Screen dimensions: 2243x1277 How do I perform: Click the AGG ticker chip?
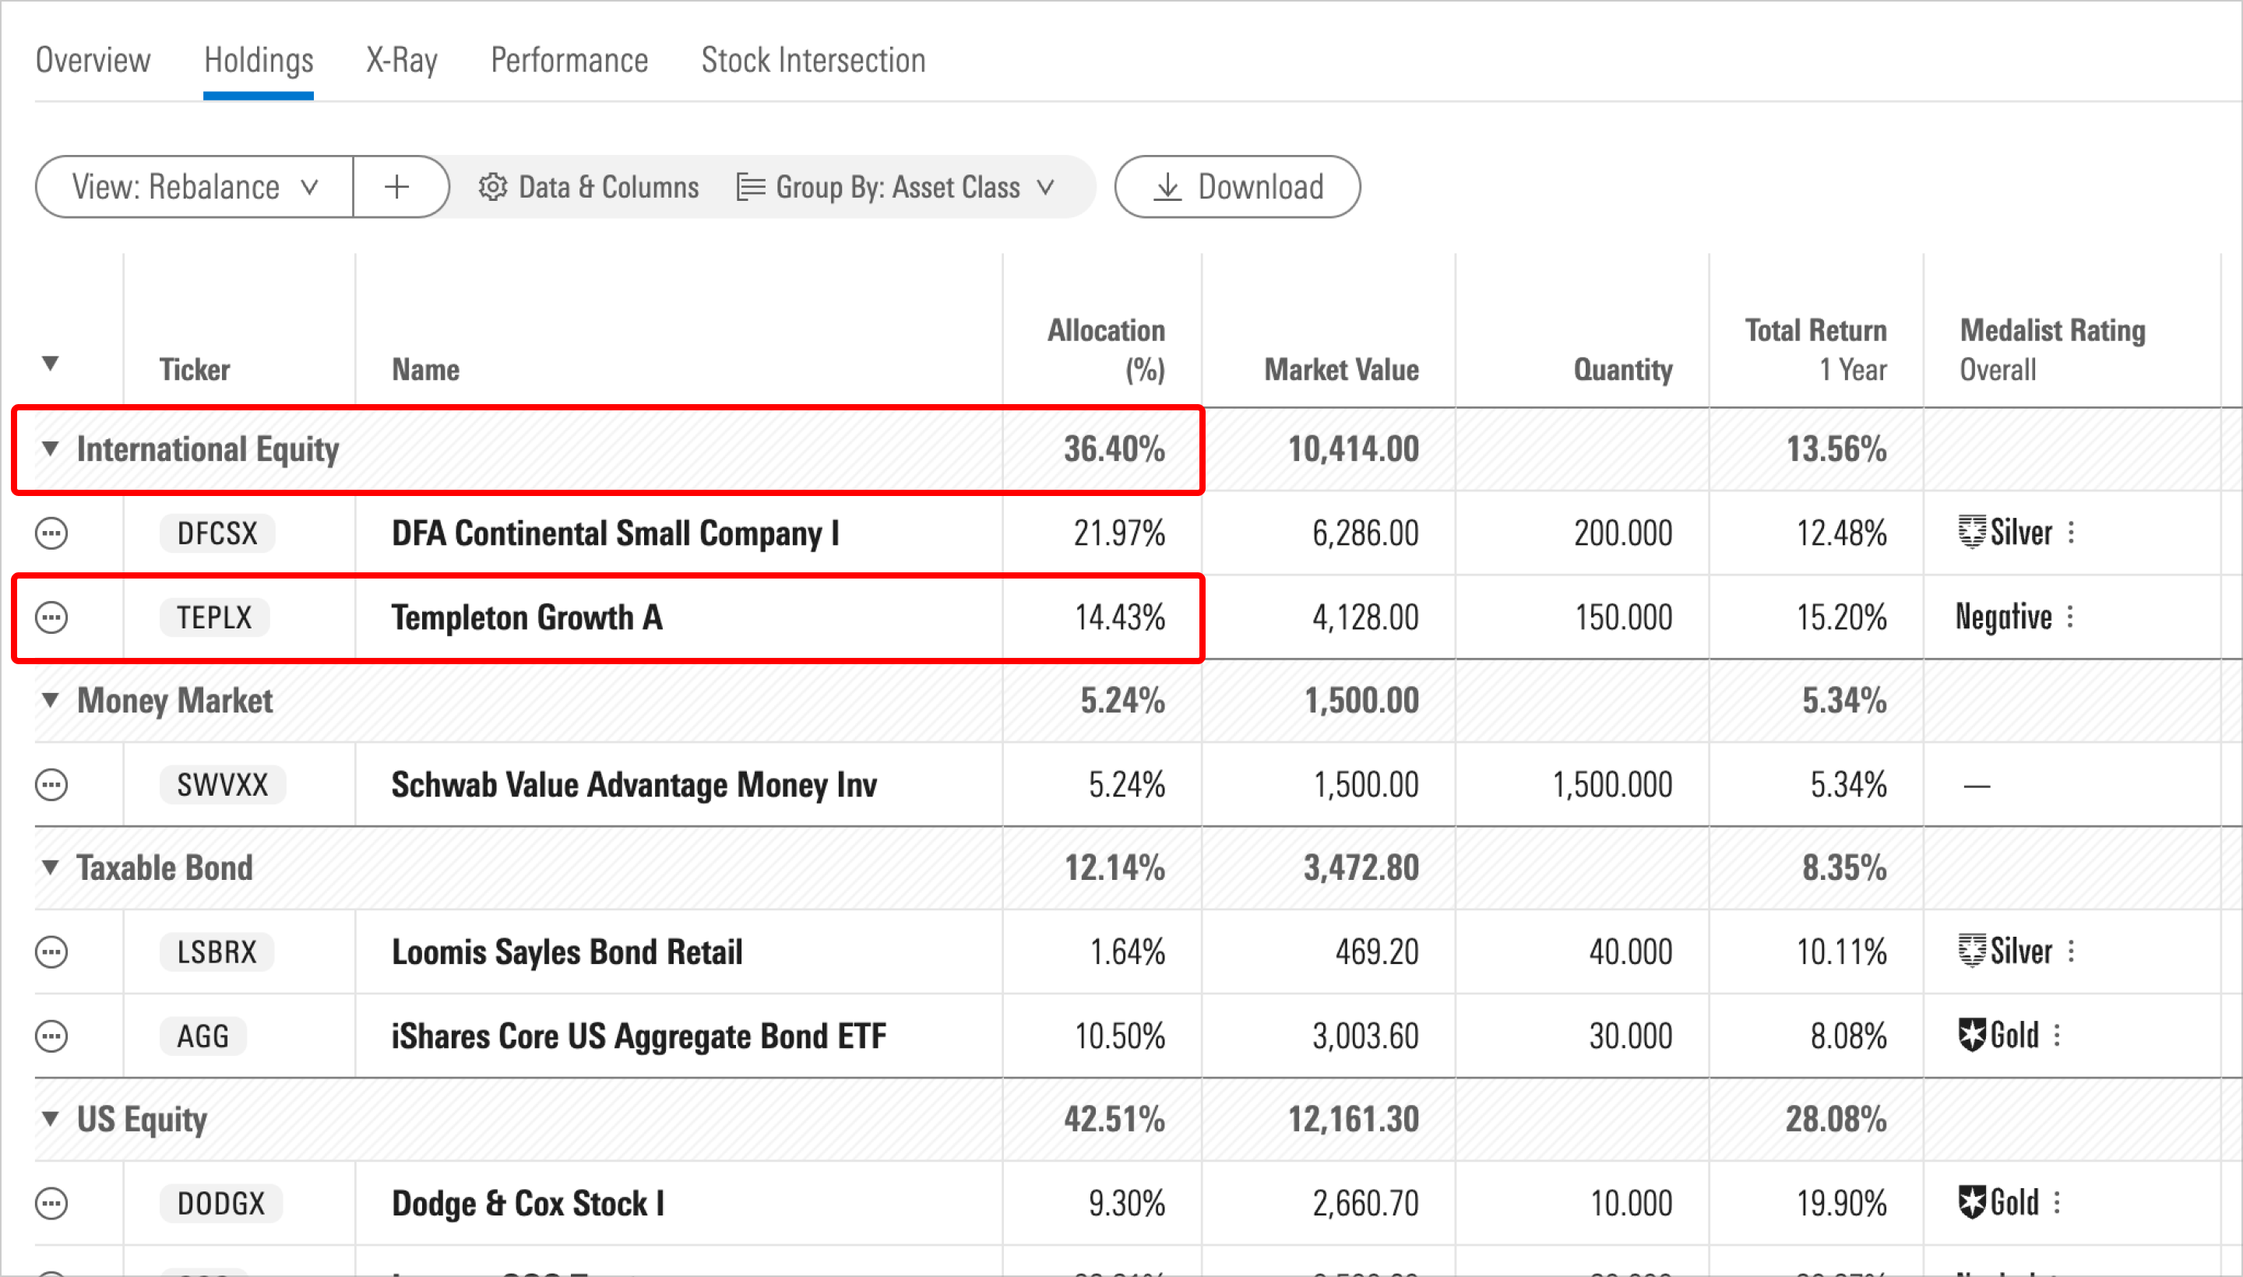(x=202, y=1036)
